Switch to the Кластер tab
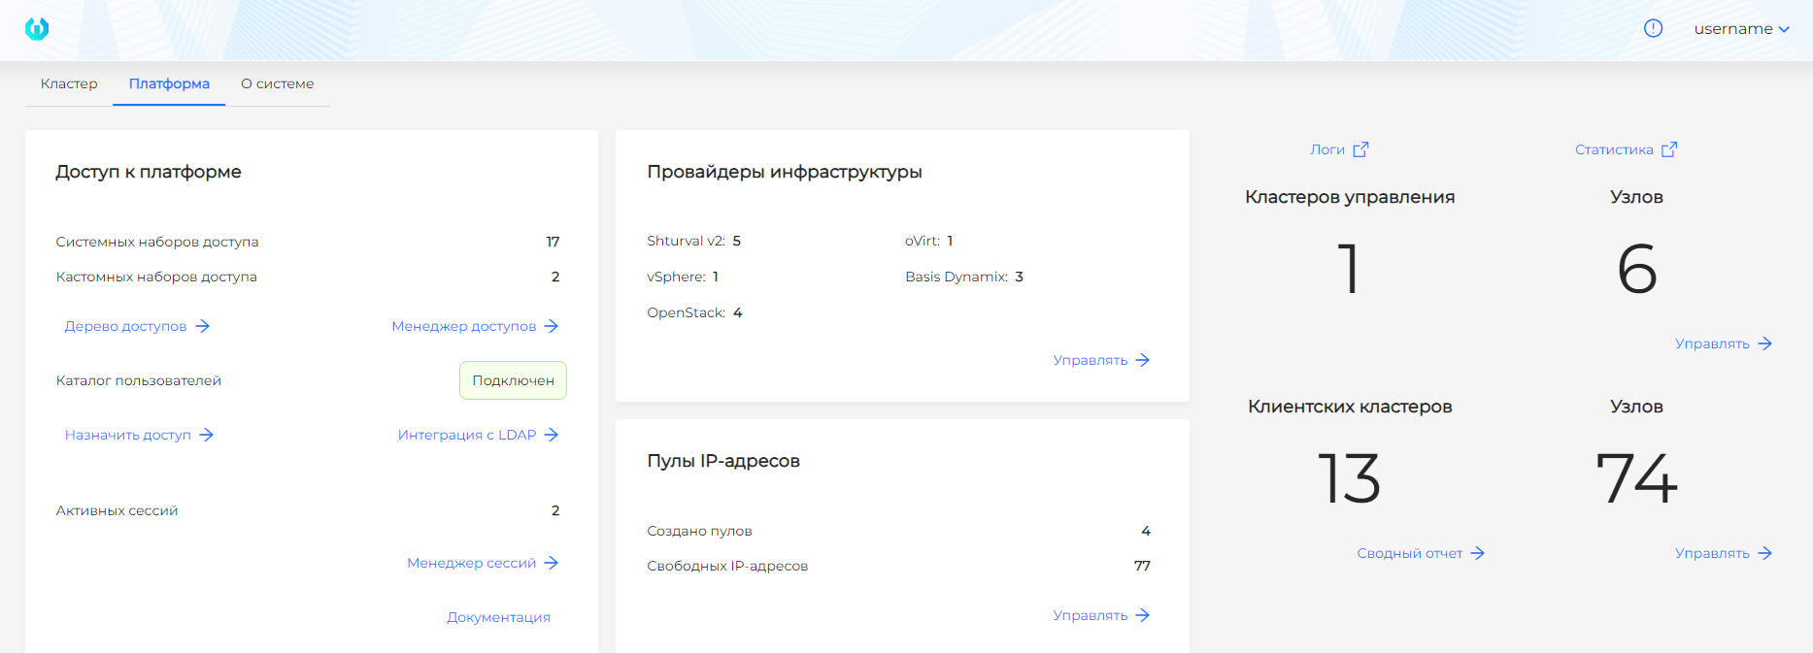1813x653 pixels. [69, 83]
